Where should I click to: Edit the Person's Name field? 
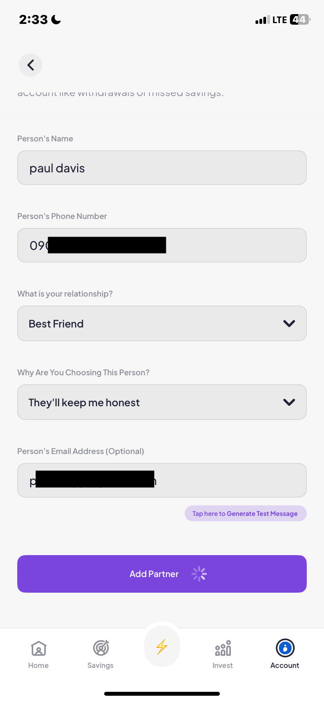coord(162,168)
